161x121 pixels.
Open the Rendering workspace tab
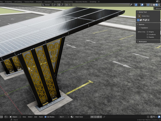pos(57,2)
